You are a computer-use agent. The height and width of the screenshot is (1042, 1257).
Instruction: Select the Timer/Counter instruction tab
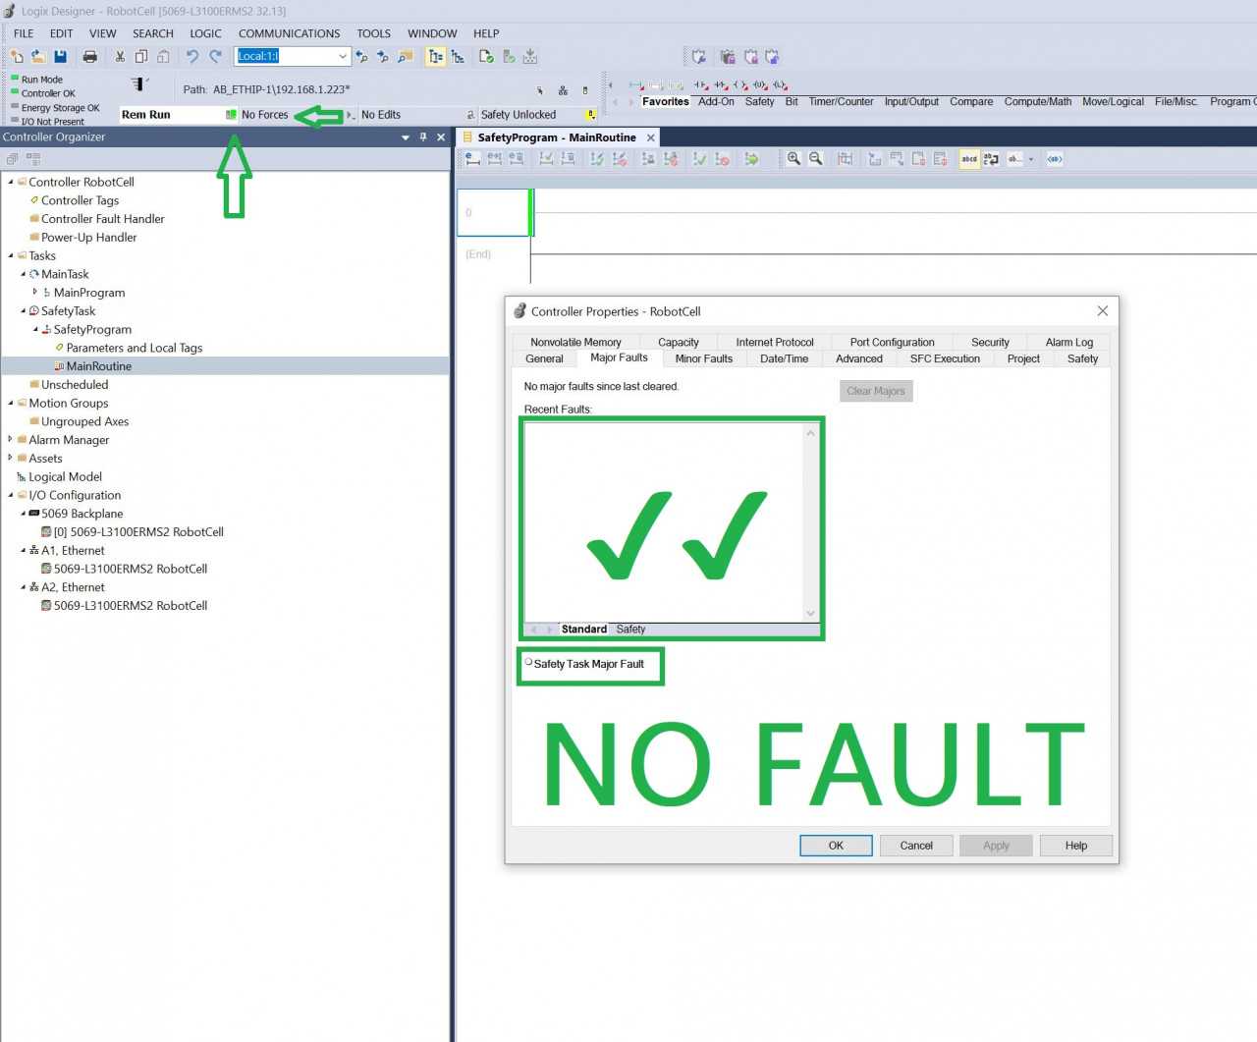tap(841, 101)
